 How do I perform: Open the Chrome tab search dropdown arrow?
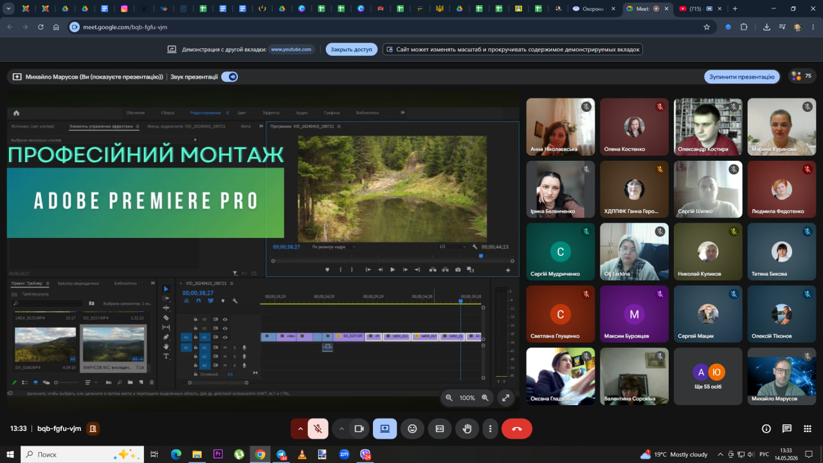click(x=8, y=9)
